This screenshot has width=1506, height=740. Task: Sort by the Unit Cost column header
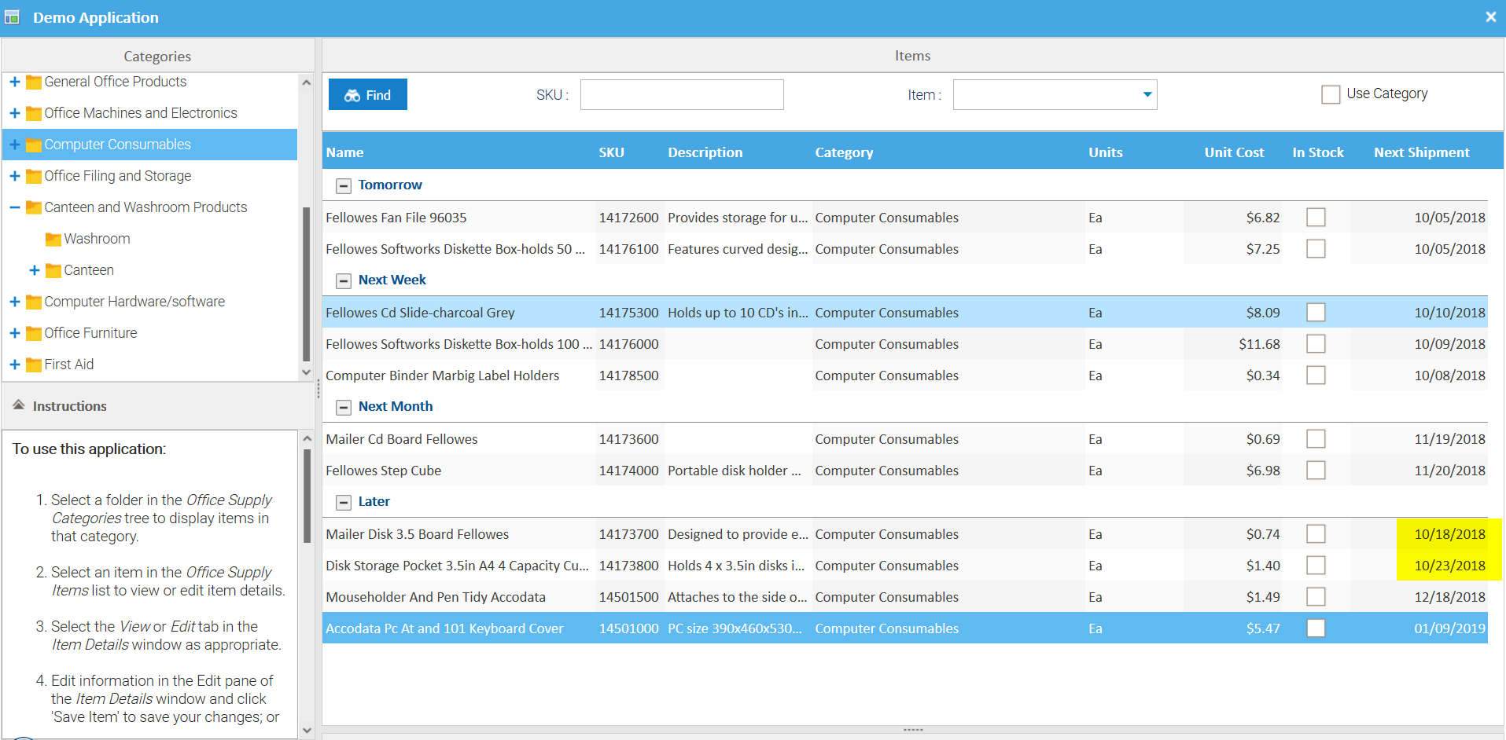click(1234, 152)
